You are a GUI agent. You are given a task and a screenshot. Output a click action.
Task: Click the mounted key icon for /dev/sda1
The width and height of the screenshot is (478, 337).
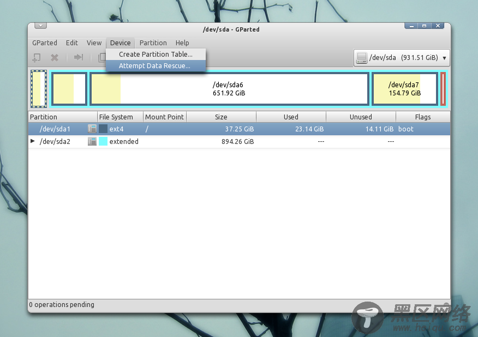coord(92,129)
